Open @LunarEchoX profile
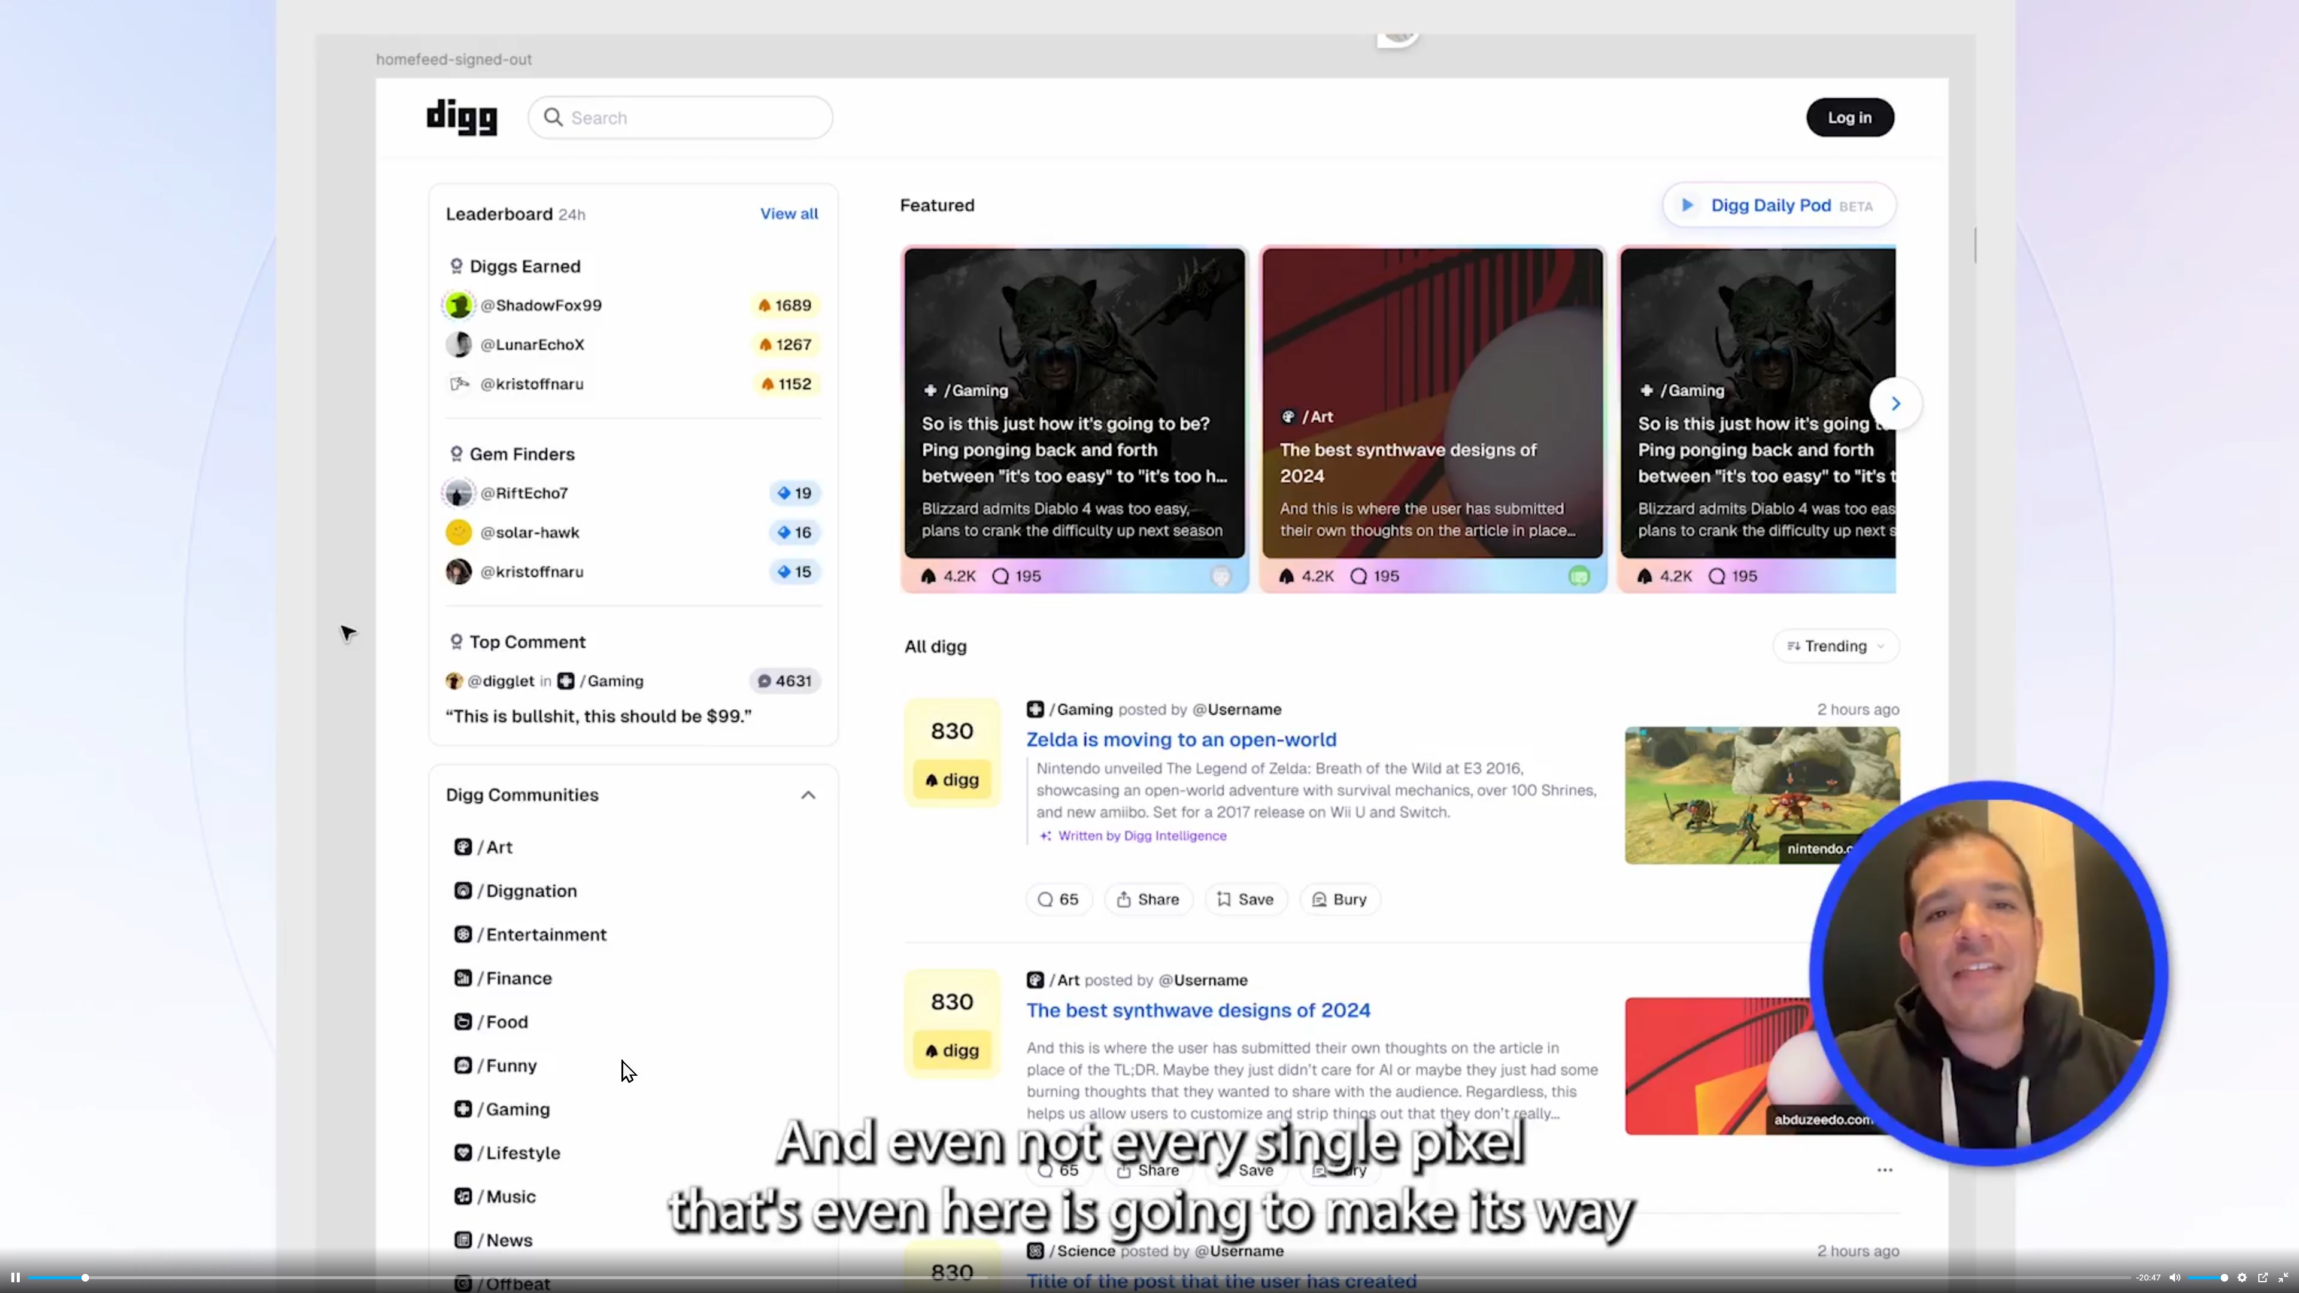 tap(532, 344)
